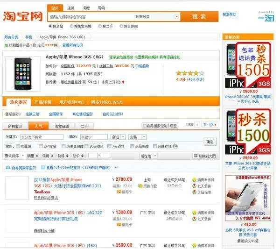Click the Taobao (淘宝网) logo
The height and width of the screenshot is (249, 280).
23,16
